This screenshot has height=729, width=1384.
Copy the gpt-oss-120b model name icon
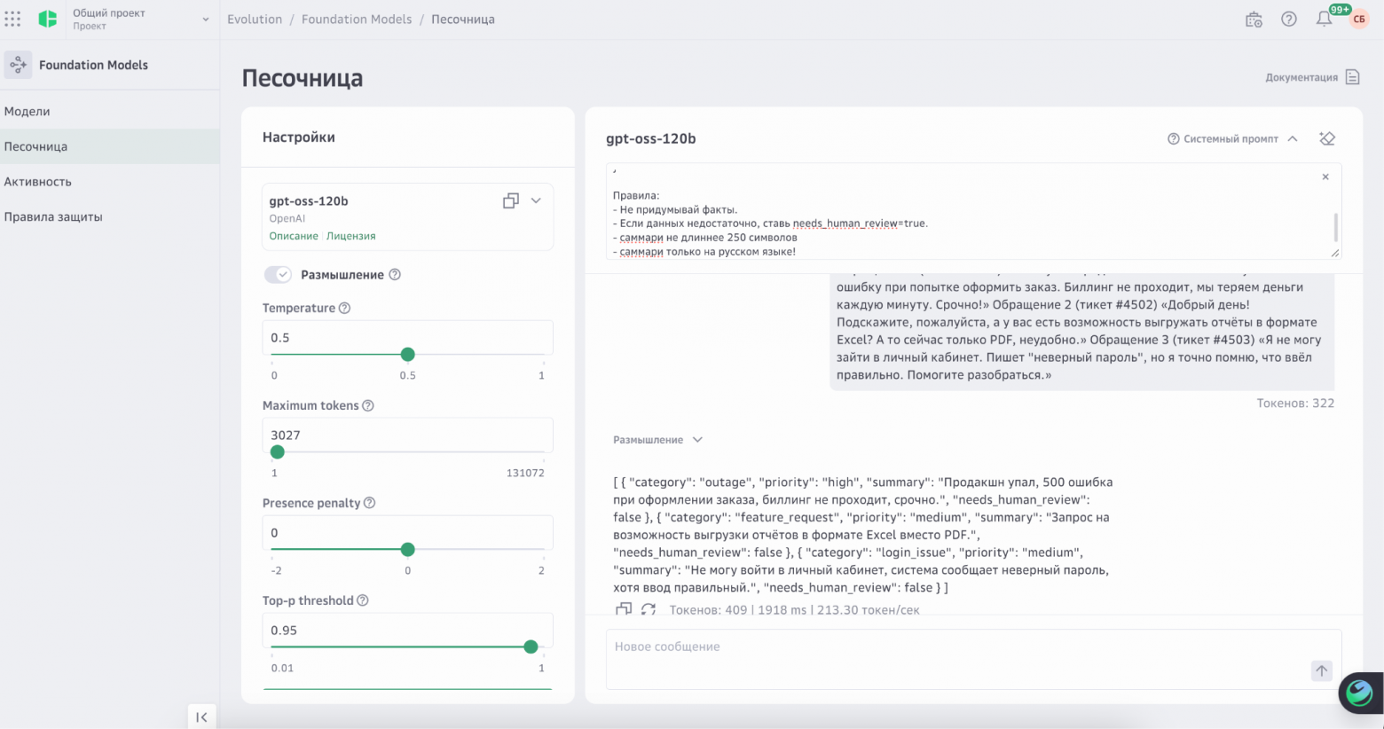coord(511,200)
